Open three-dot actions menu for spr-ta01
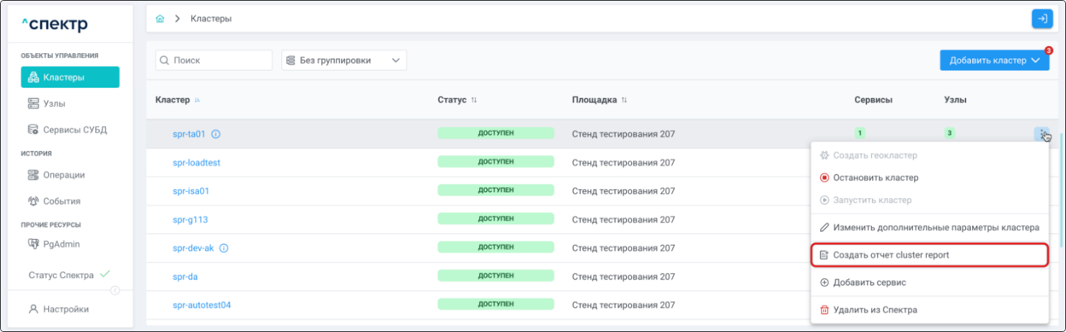1066x332 pixels. click(1042, 134)
